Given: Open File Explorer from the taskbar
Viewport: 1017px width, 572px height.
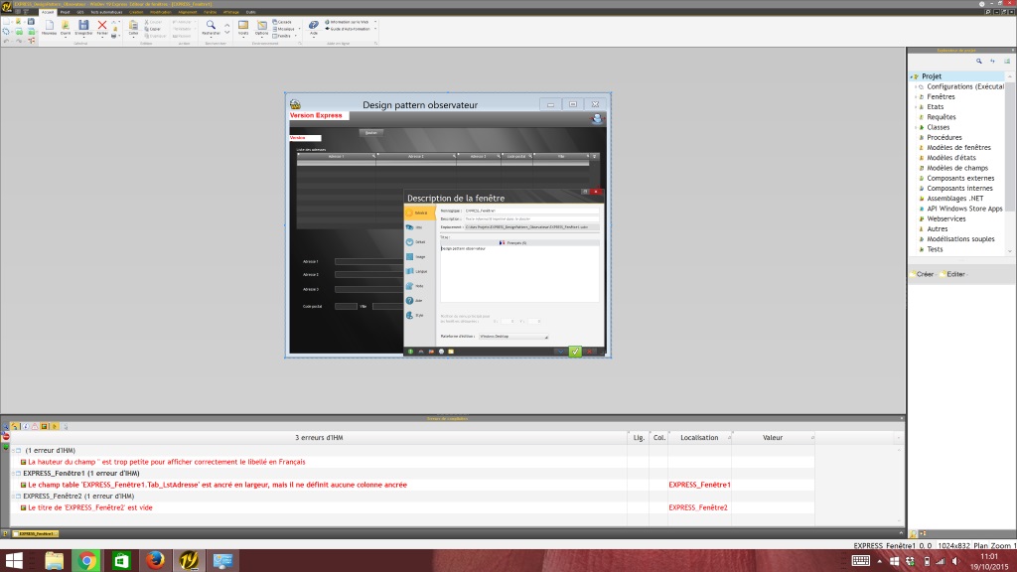Looking at the screenshot, I should point(54,560).
